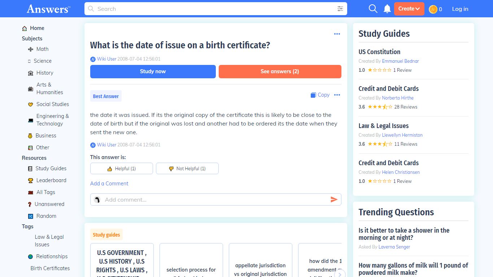
Task: Mark answer as Not Helpful
Action: point(187,168)
